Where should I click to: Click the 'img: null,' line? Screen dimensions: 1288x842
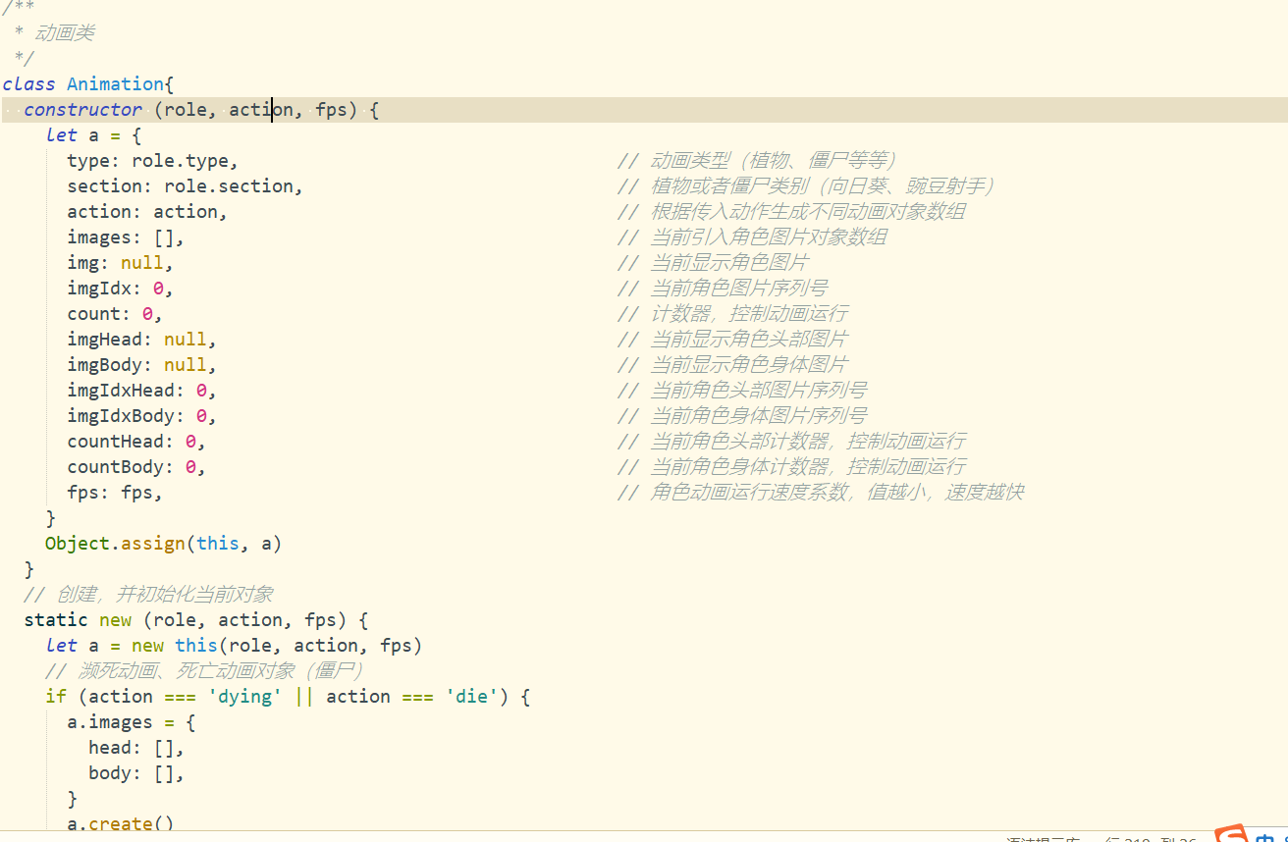tap(121, 262)
